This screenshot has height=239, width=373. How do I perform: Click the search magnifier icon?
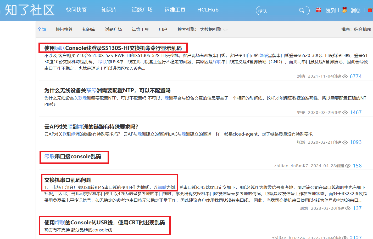pos(302,10)
